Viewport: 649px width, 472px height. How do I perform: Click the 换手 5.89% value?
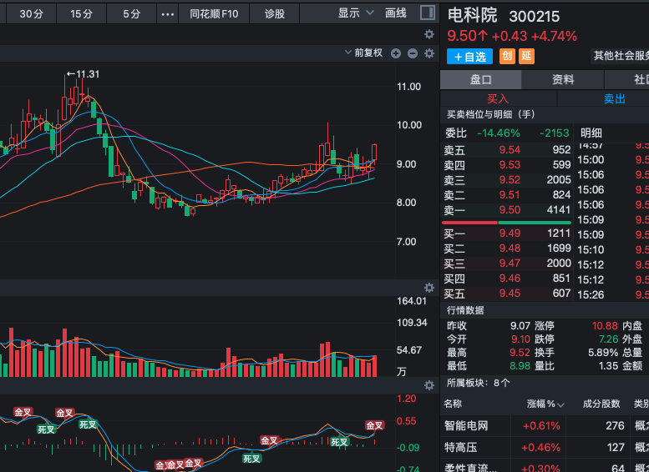(603, 353)
